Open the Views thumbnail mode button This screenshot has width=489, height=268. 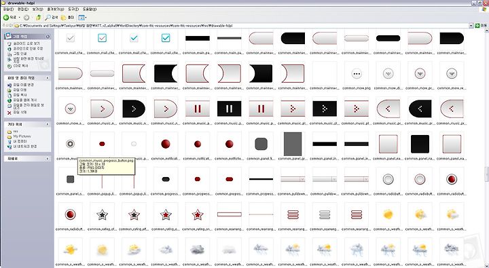[x=81, y=18]
